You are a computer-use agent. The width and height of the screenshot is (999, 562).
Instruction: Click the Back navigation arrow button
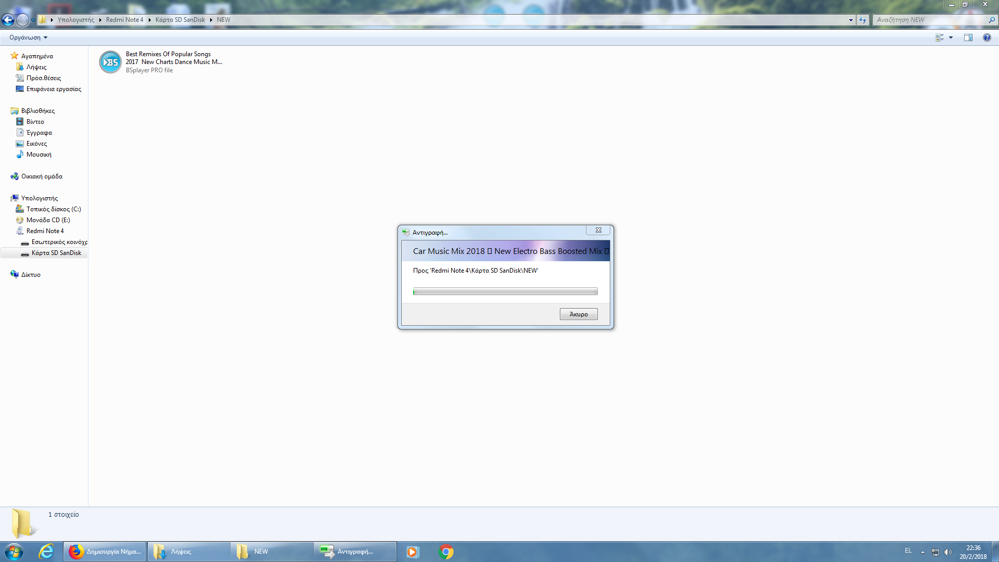8,20
